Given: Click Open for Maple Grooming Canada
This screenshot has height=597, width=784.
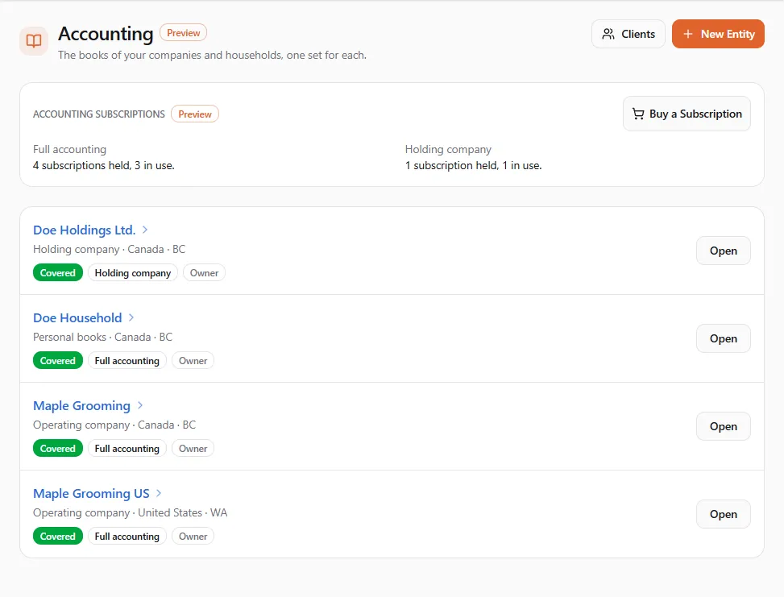Looking at the screenshot, I should [724, 426].
